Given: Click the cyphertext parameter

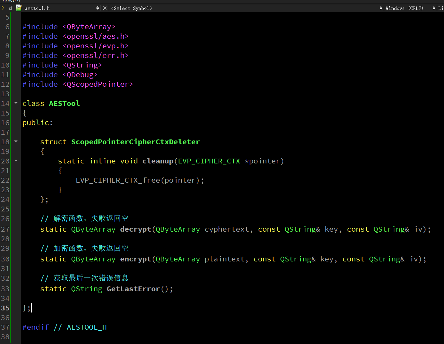Looking at the screenshot, I should (227, 229).
